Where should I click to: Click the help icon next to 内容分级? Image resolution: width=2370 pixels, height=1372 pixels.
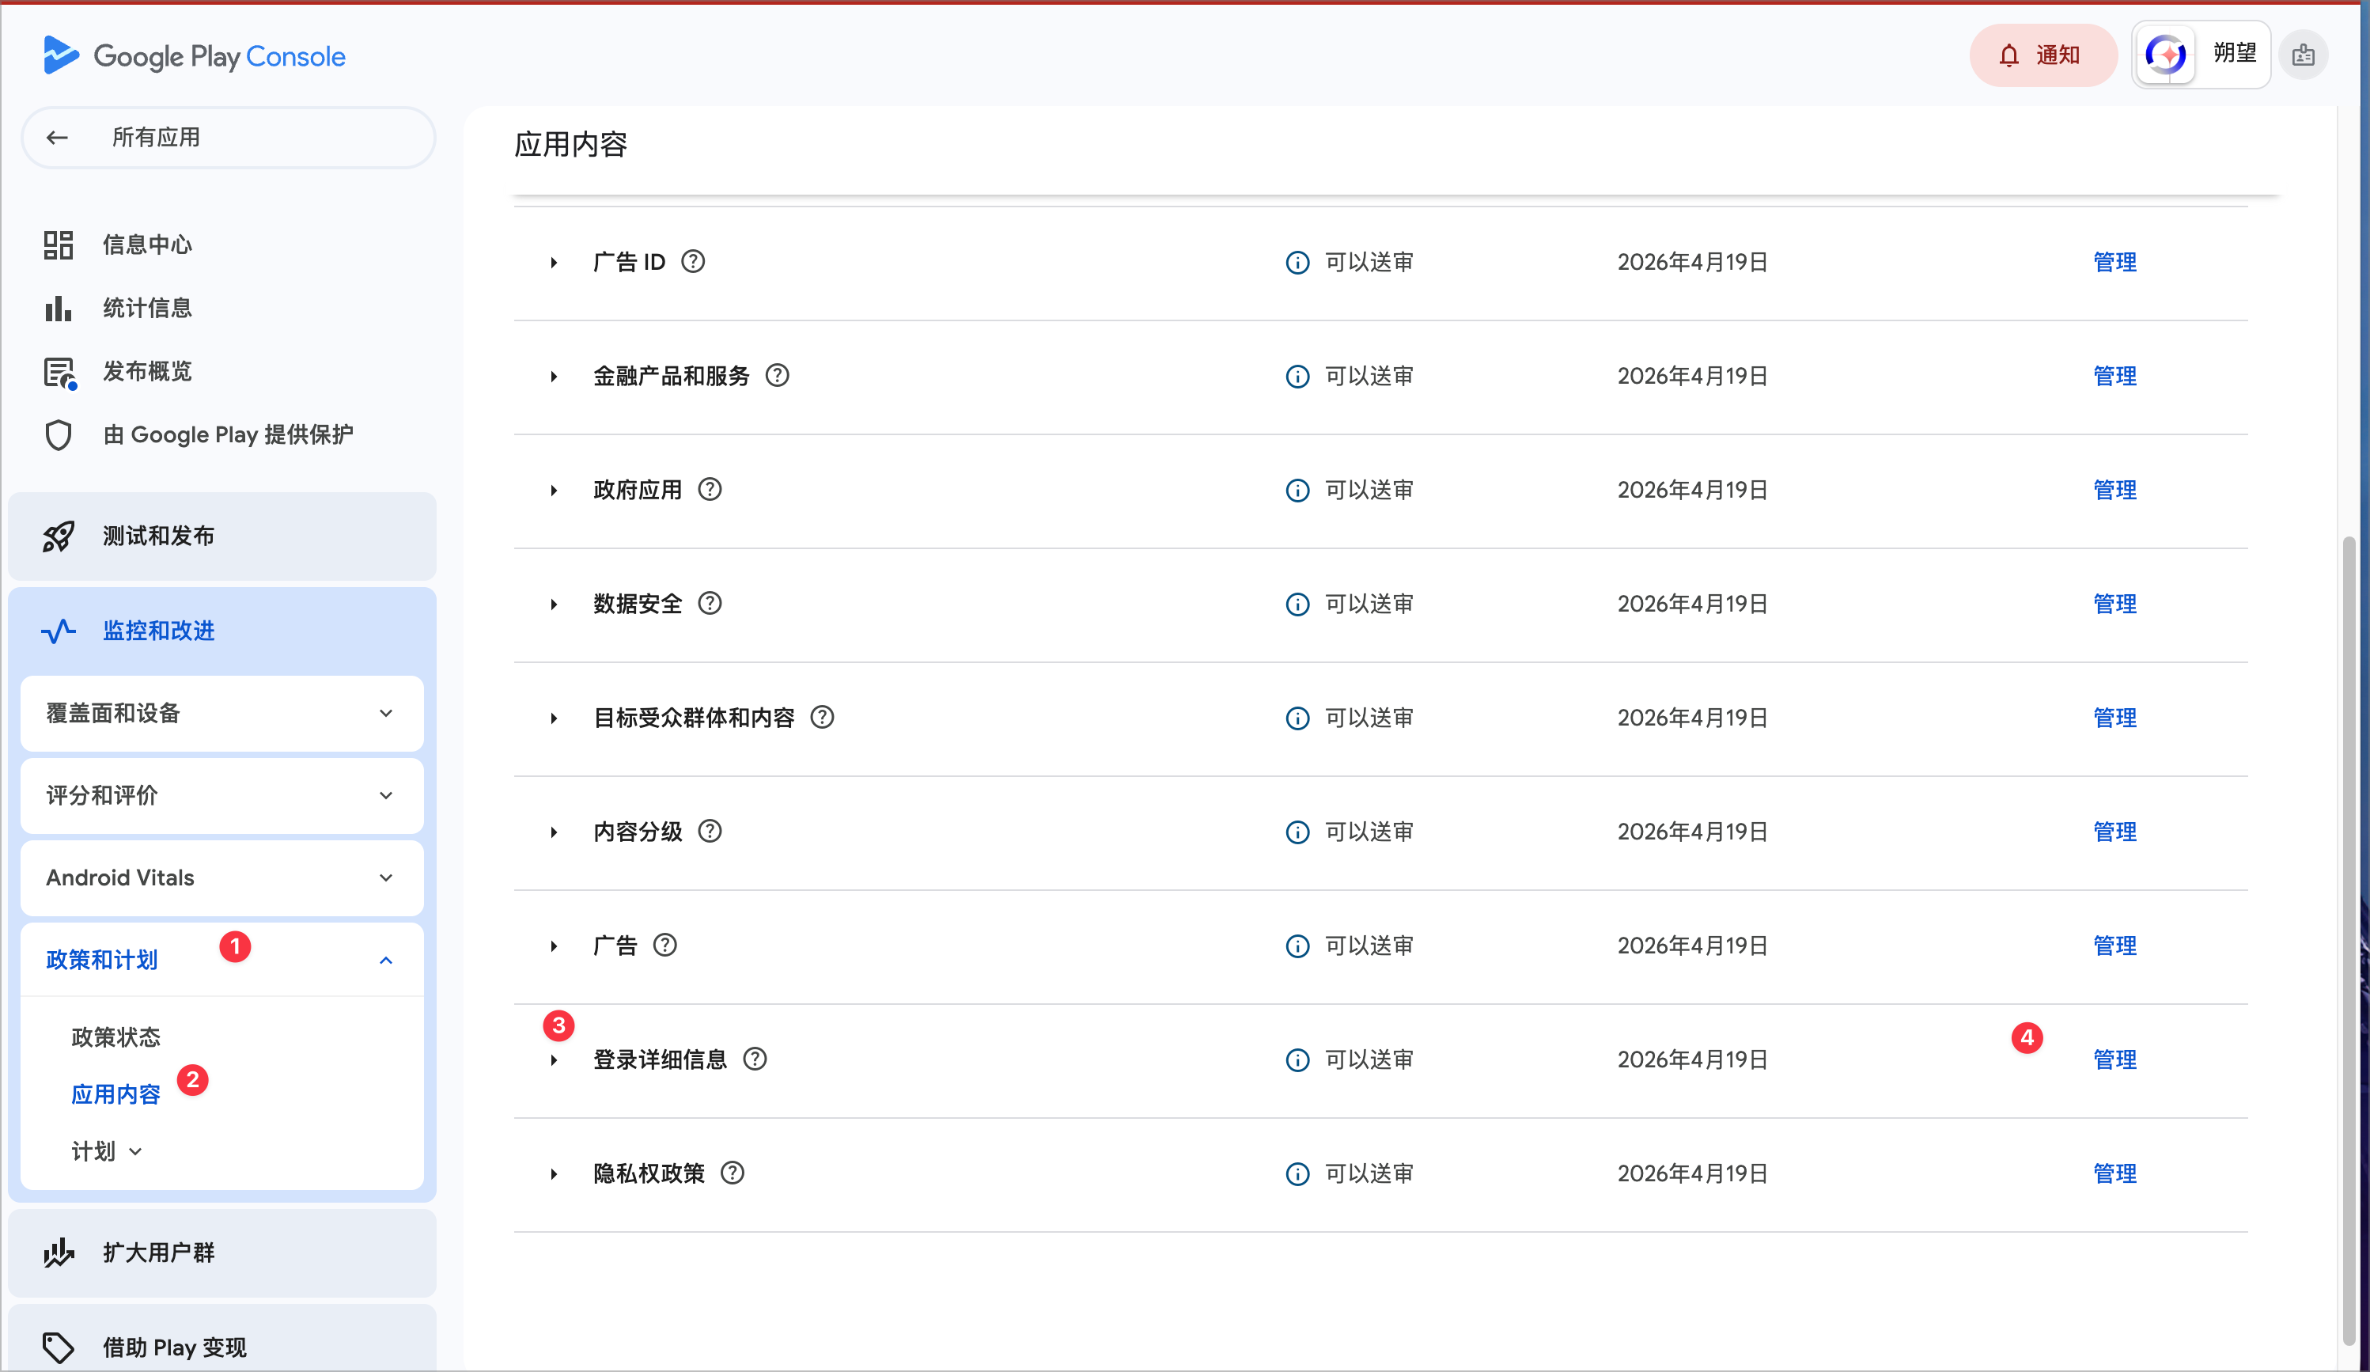click(710, 832)
